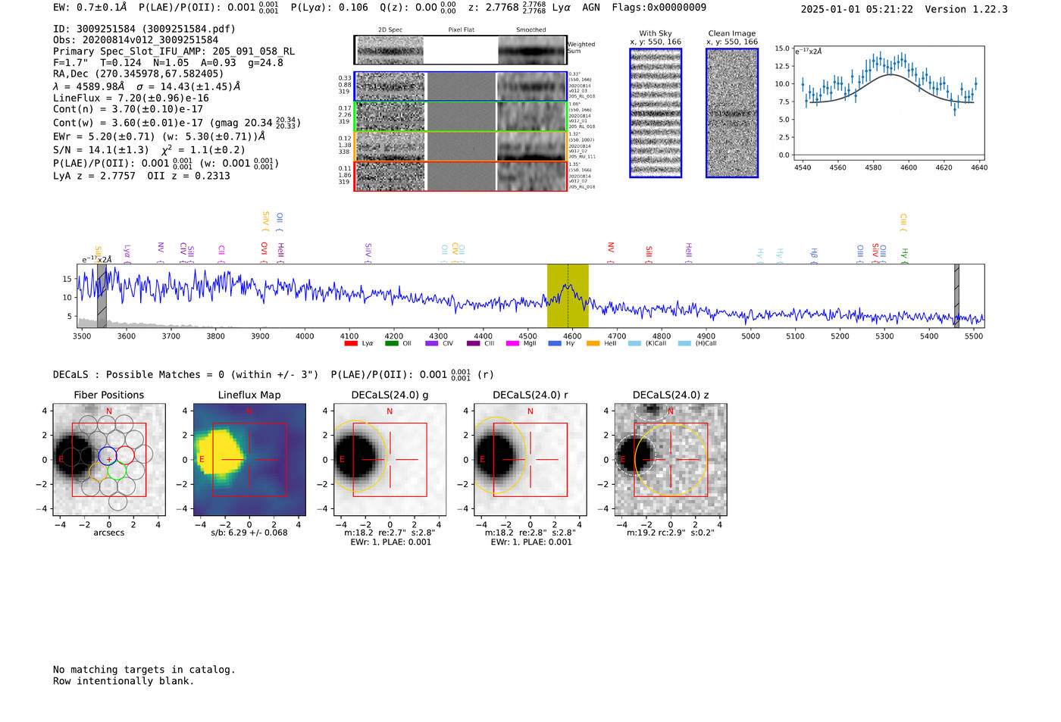Click the 'EWr = 5.20(±0.71)' line

(159, 136)
